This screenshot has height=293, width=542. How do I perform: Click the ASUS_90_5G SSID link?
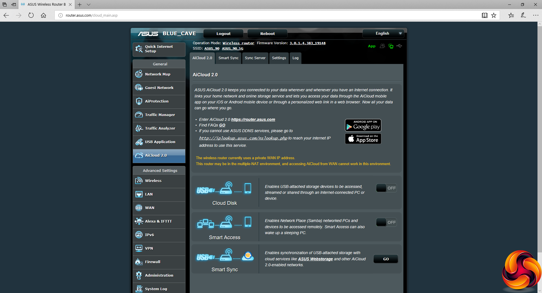coord(233,48)
